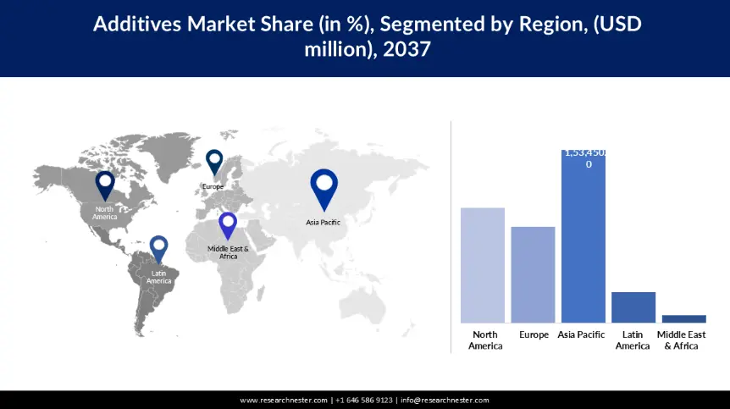Click the info@researchnester.com email address
The image size is (730, 409).
(x=445, y=401)
